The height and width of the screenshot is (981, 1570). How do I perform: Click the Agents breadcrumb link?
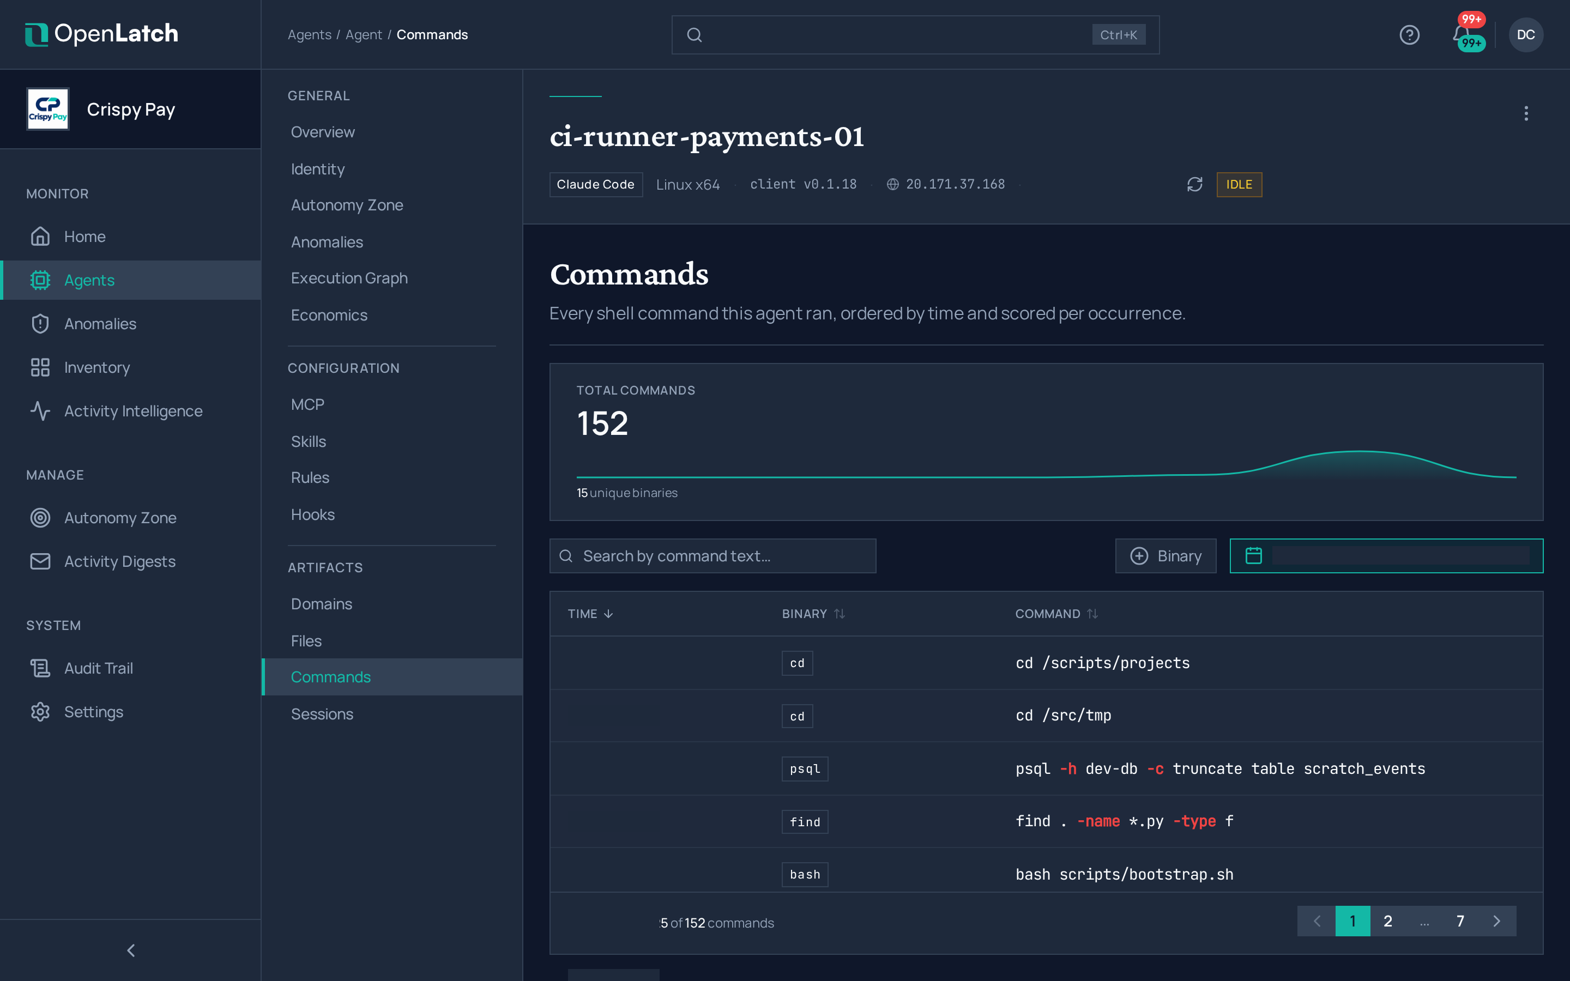tap(310, 34)
